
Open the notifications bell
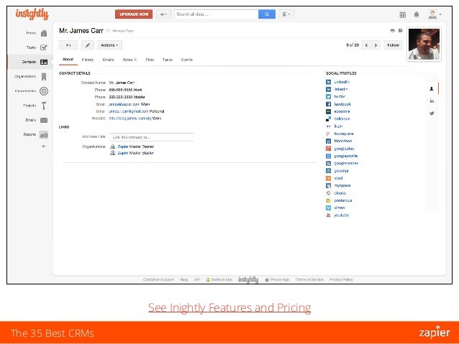pos(417,14)
